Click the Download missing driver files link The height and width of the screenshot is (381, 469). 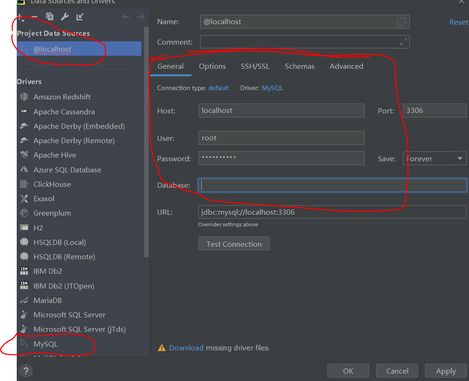pos(186,348)
